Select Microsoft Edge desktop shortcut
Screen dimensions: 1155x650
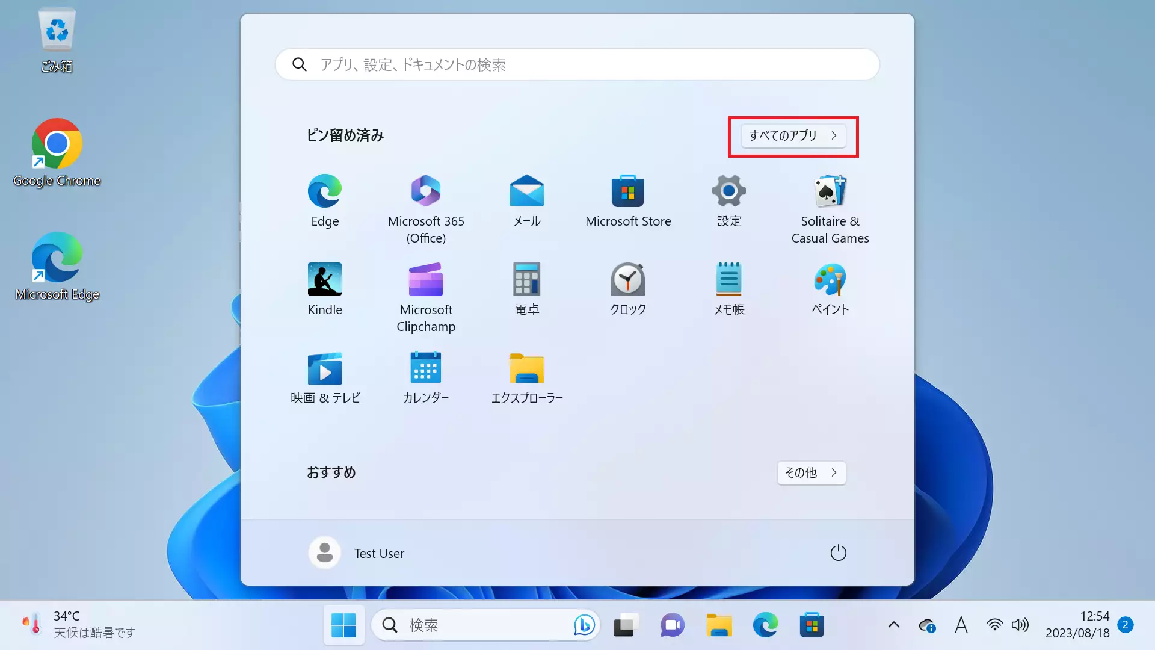pyautogui.click(x=57, y=267)
